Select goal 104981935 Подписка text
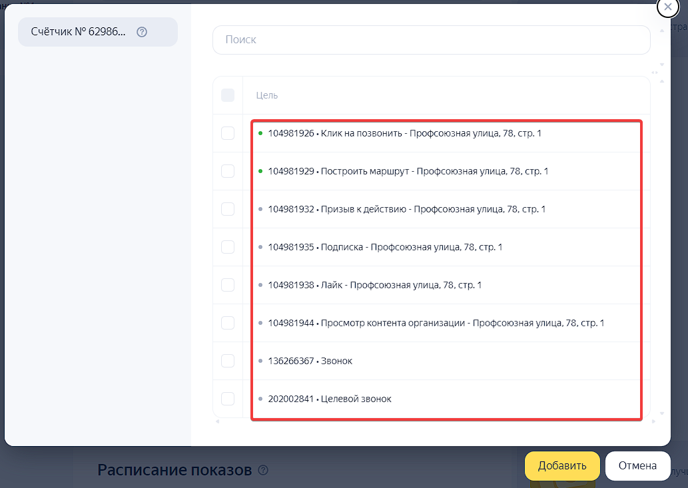 click(385, 247)
